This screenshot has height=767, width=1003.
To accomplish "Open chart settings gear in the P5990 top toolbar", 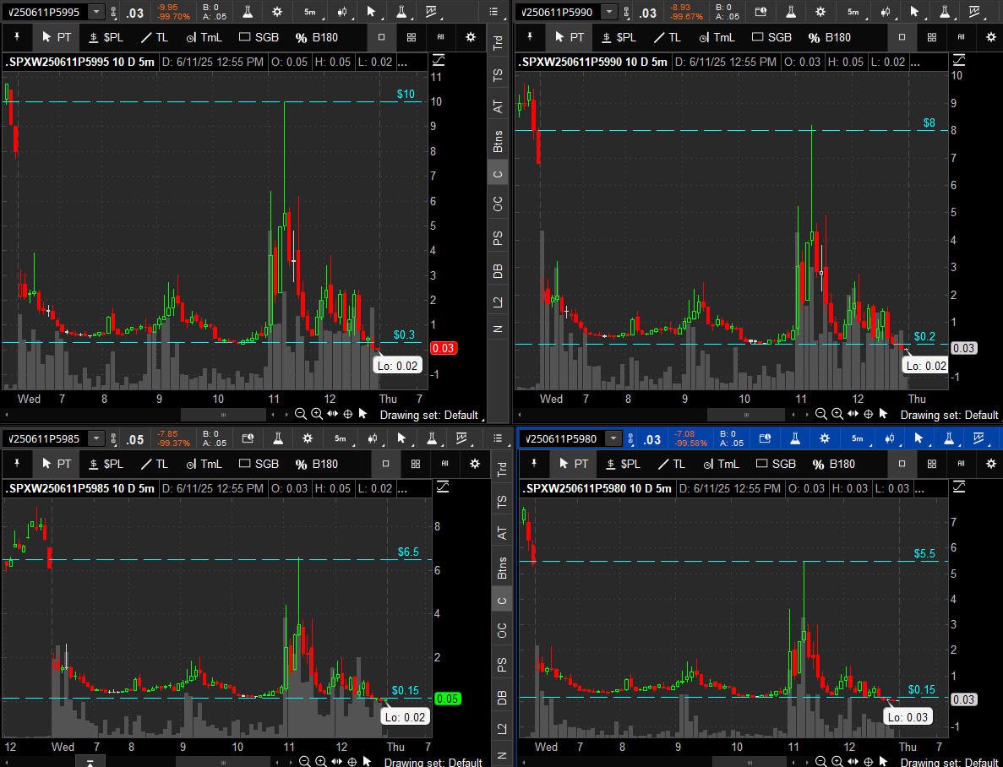I will click(820, 12).
